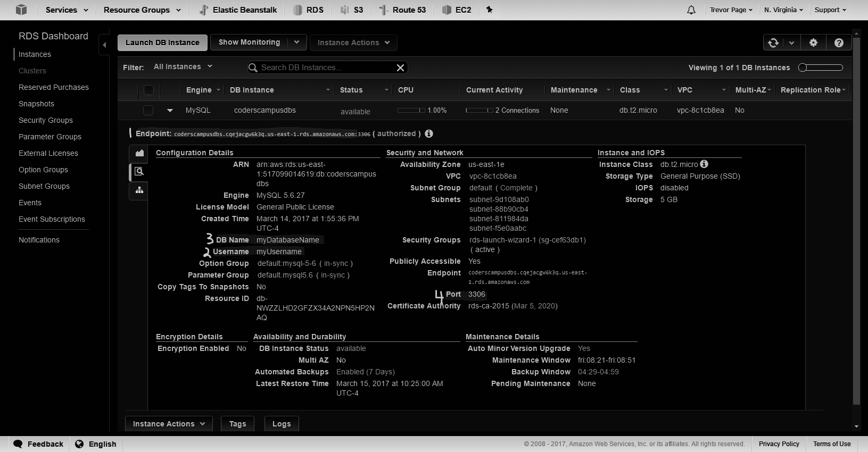Click the CPU 1.00% usage bar
The image size is (868, 452).
point(411,110)
